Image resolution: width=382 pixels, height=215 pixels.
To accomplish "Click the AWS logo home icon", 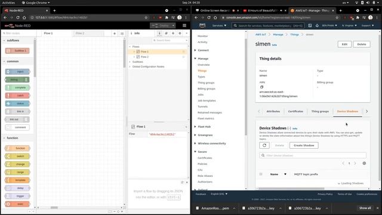I will click(202, 25).
